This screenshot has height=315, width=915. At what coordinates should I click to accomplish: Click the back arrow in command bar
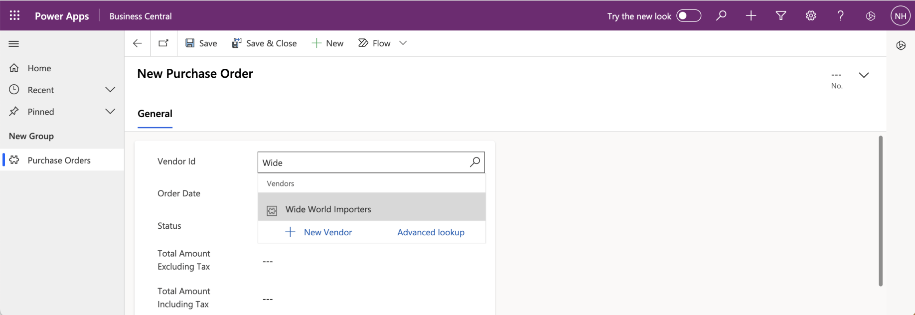(x=138, y=43)
